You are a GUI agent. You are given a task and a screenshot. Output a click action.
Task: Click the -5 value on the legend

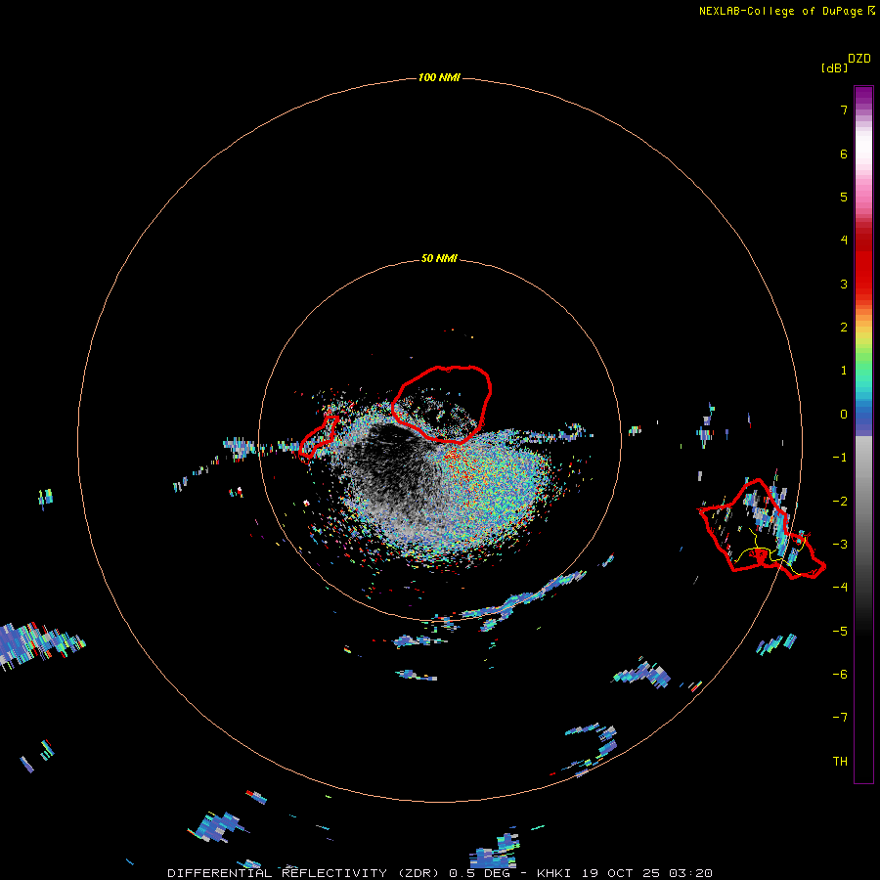coord(840,632)
